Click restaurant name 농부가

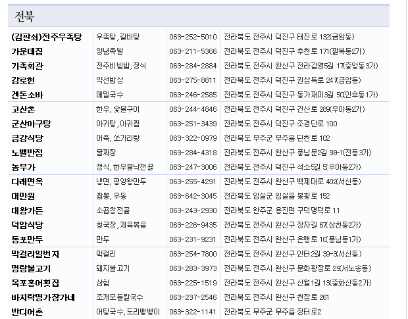pyautogui.click(x=23, y=167)
